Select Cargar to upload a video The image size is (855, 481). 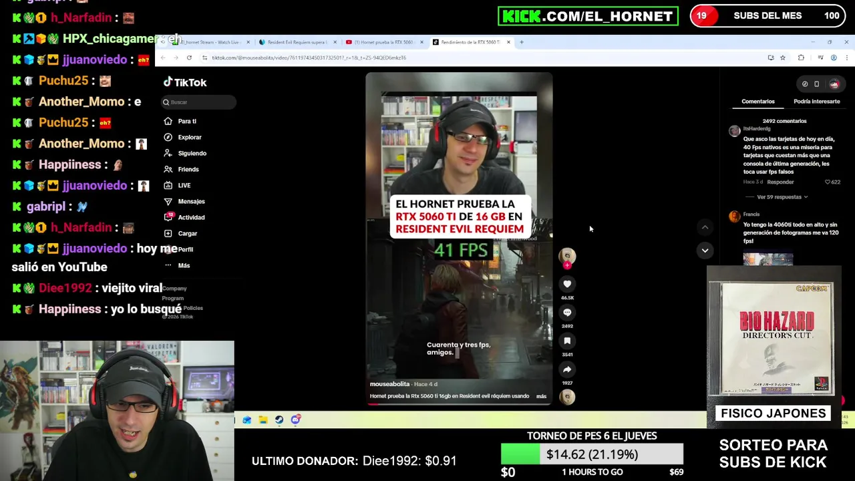point(188,234)
